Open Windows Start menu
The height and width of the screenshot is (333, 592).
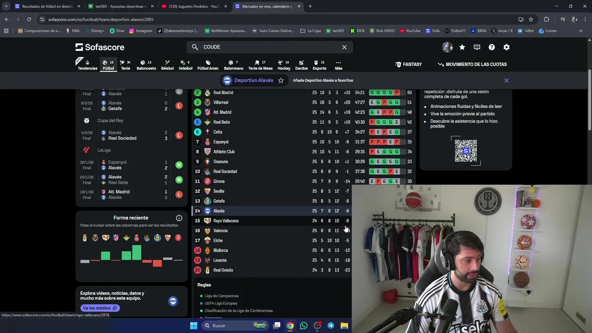[194, 326]
